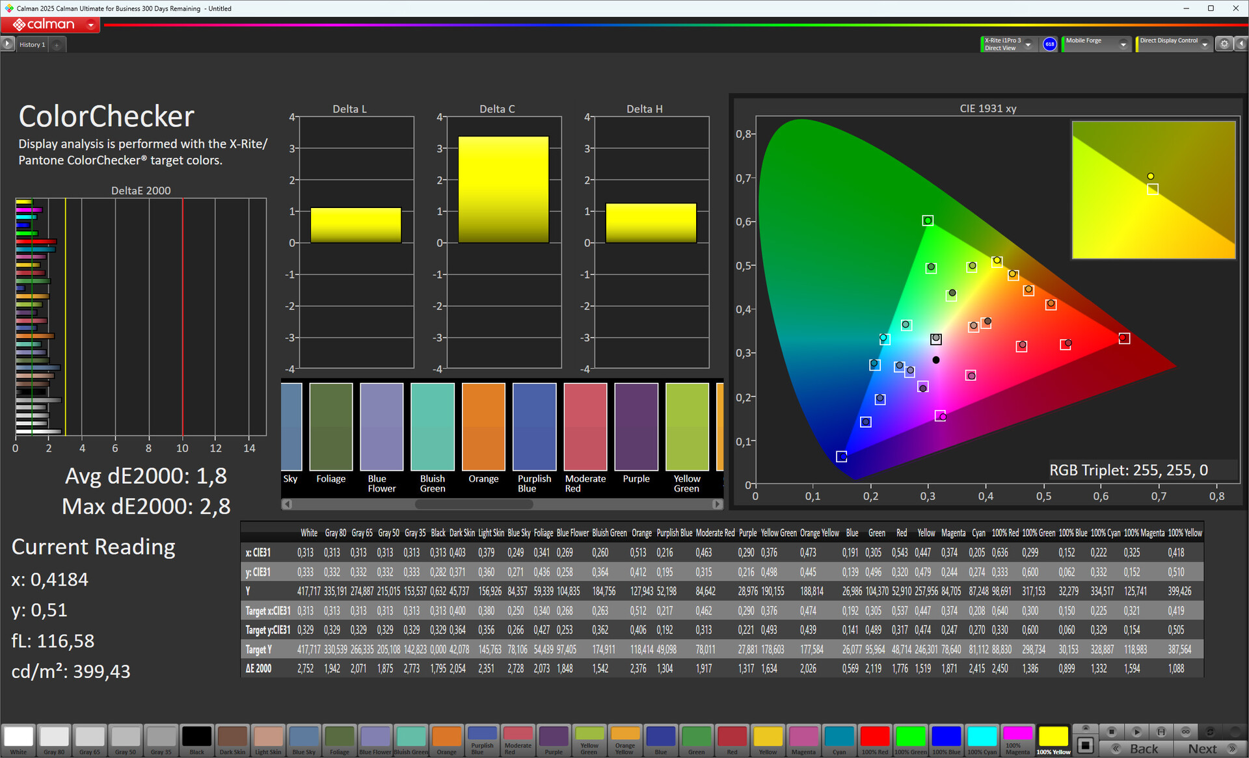Click the play read-series icon

[x=1136, y=732]
